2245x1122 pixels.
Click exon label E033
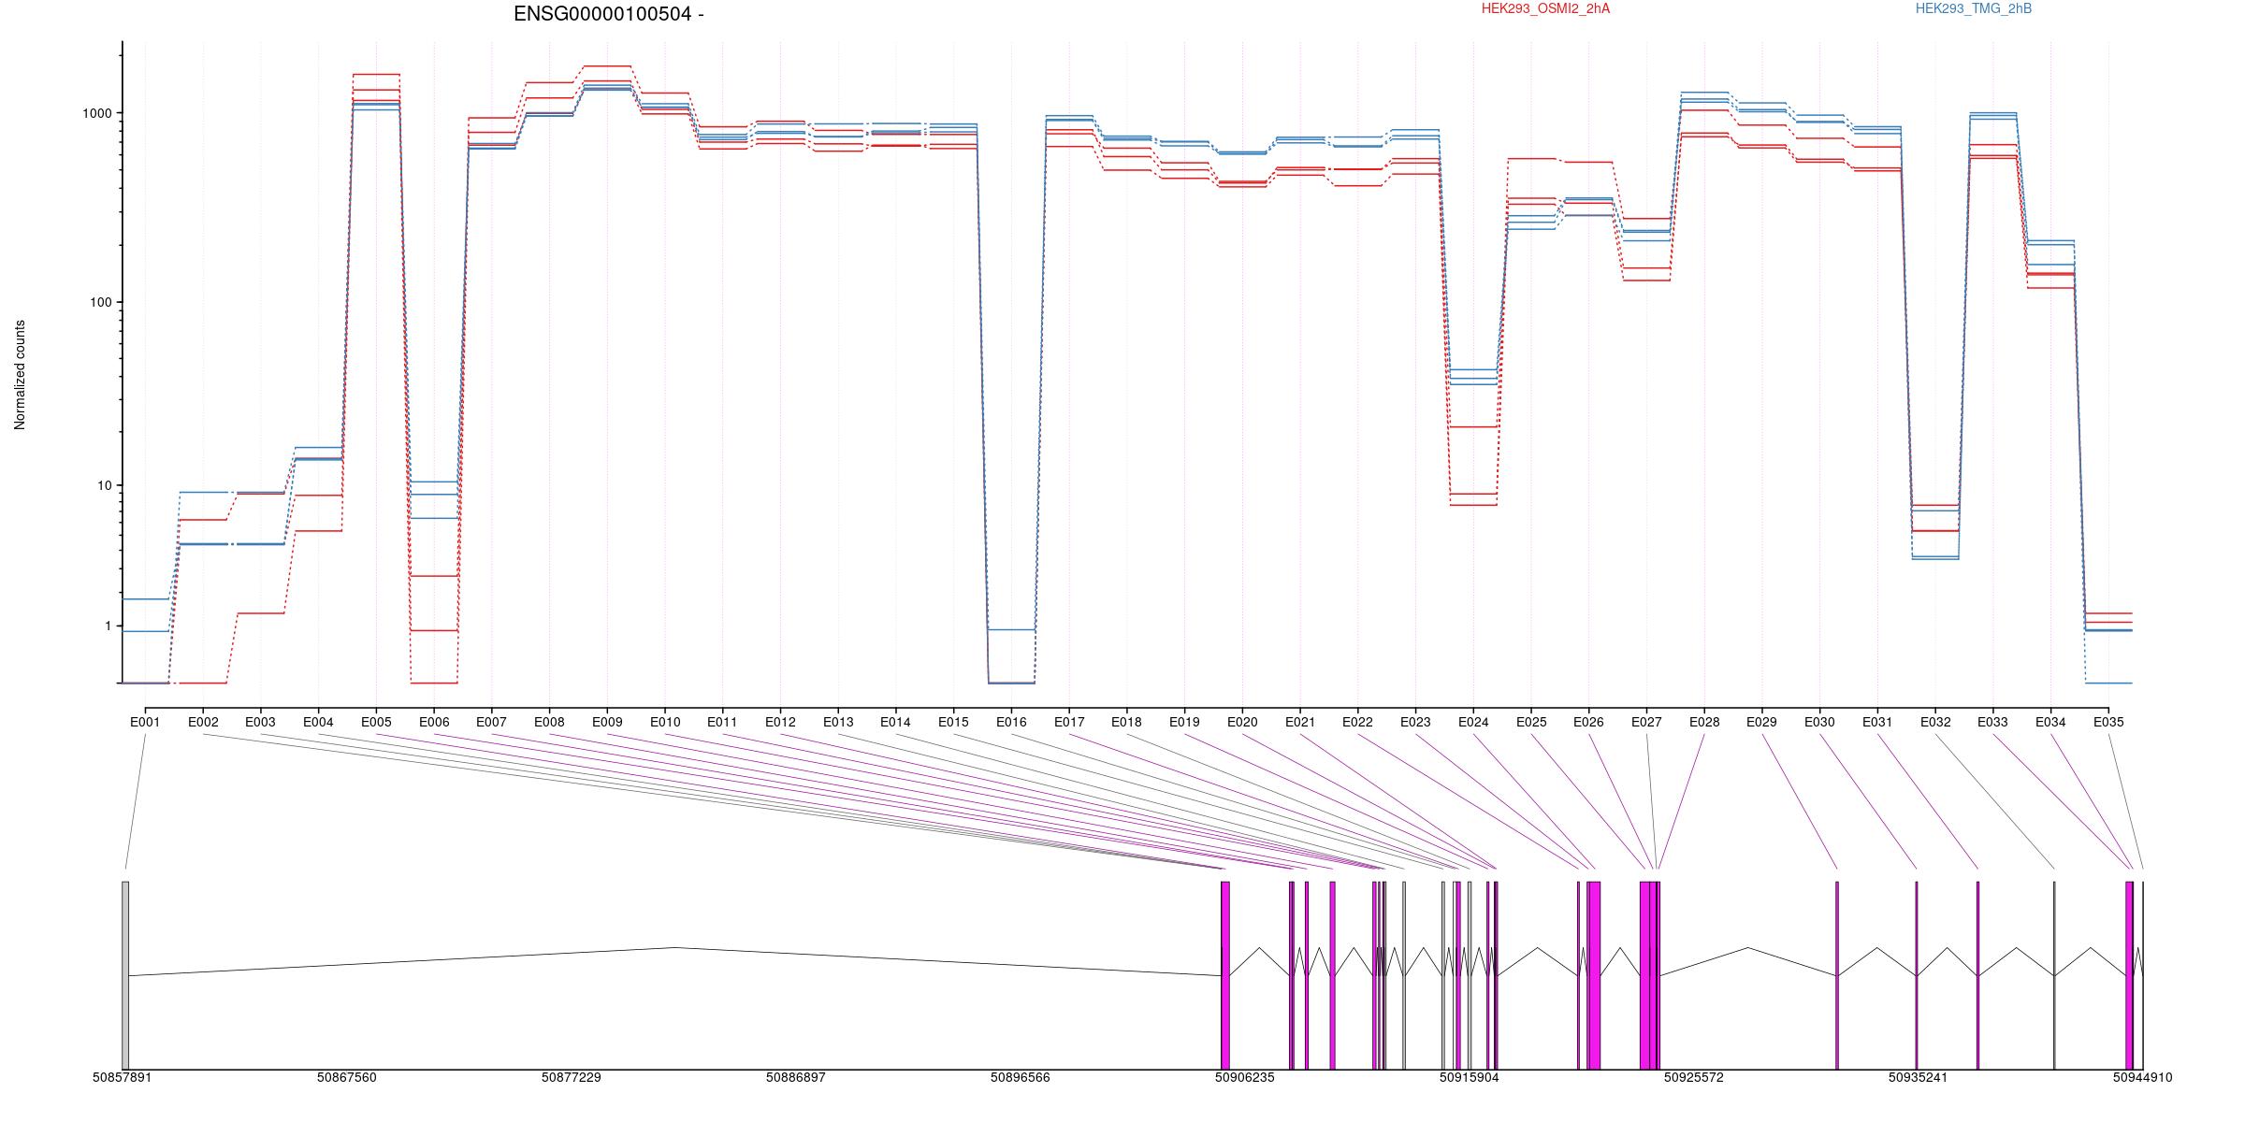tap(1992, 722)
